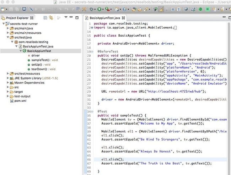
Task: Collapse the BasicAppiumTest class node
Action: click(21, 51)
